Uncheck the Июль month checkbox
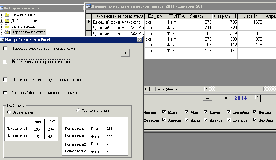The height and width of the screenshot is (160, 276). (206, 112)
